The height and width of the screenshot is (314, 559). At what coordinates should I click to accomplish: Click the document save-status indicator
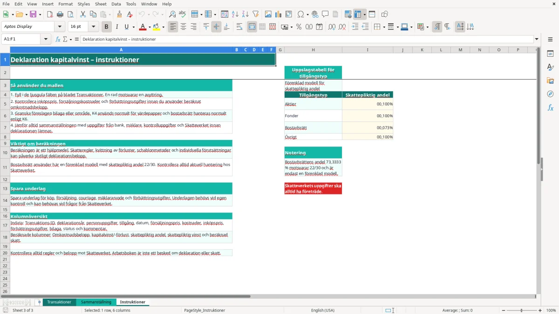click(5, 310)
